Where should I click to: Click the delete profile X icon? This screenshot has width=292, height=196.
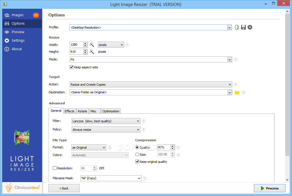[x=250, y=27]
